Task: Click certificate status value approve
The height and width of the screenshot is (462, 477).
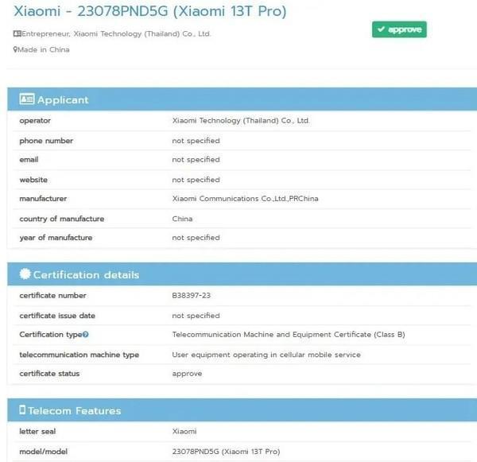Action: click(x=187, y=374)
